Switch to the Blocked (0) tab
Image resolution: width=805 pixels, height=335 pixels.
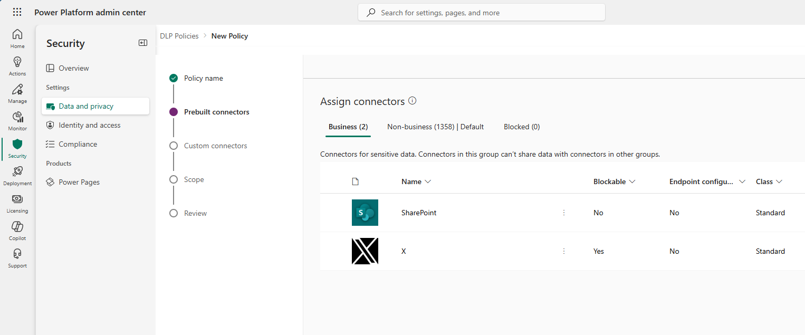click(x=521, y=127)
